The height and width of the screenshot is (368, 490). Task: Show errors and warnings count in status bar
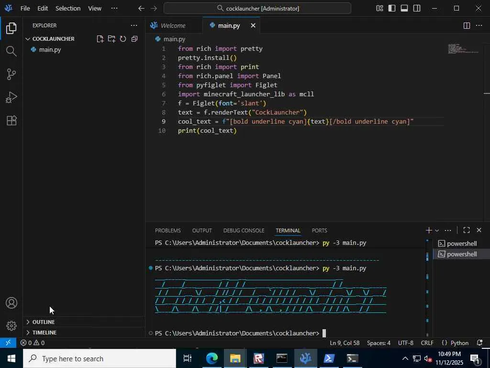click(x=33, y=343)
